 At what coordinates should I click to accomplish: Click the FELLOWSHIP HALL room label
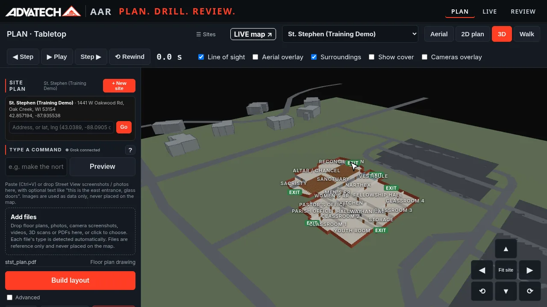pos(378,195)
